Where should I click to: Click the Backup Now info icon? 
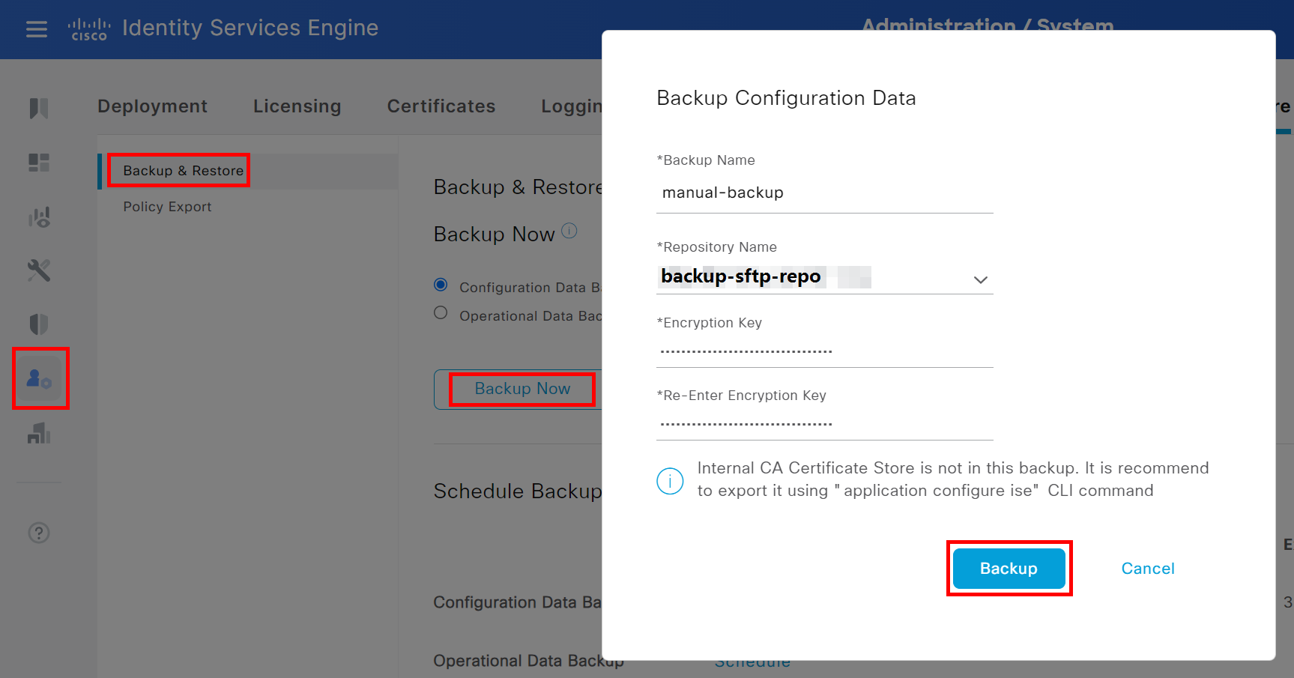569,231
